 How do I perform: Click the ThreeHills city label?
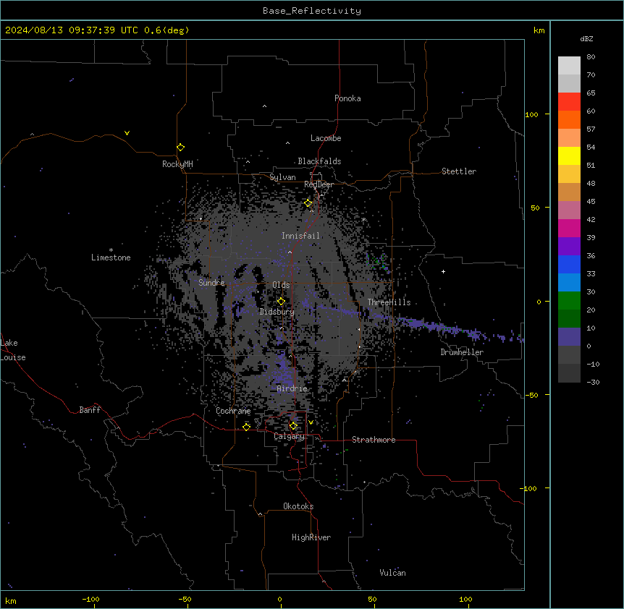[x=389, y=302]
